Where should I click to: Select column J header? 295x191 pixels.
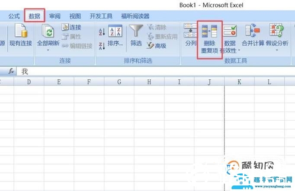[209, 82]
